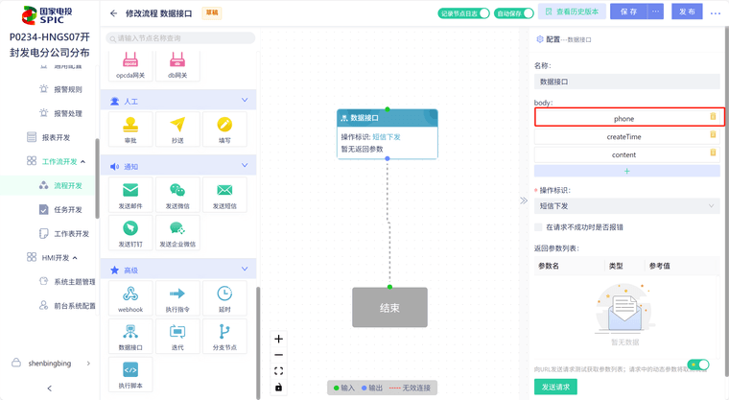The image size is (729, 400).
Task: Open 前台系统配置 in sidebar
Action: pos(75,306)
